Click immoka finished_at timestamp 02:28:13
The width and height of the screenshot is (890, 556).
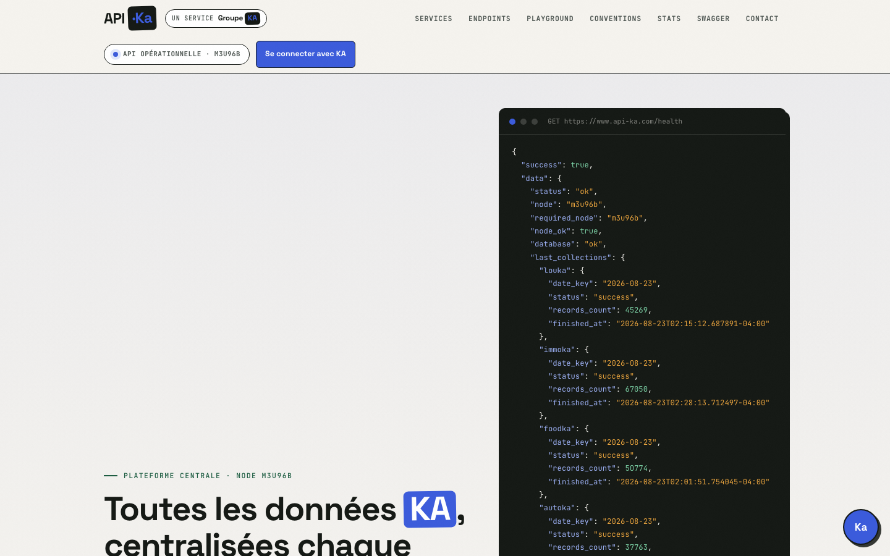tap(693, 403)
